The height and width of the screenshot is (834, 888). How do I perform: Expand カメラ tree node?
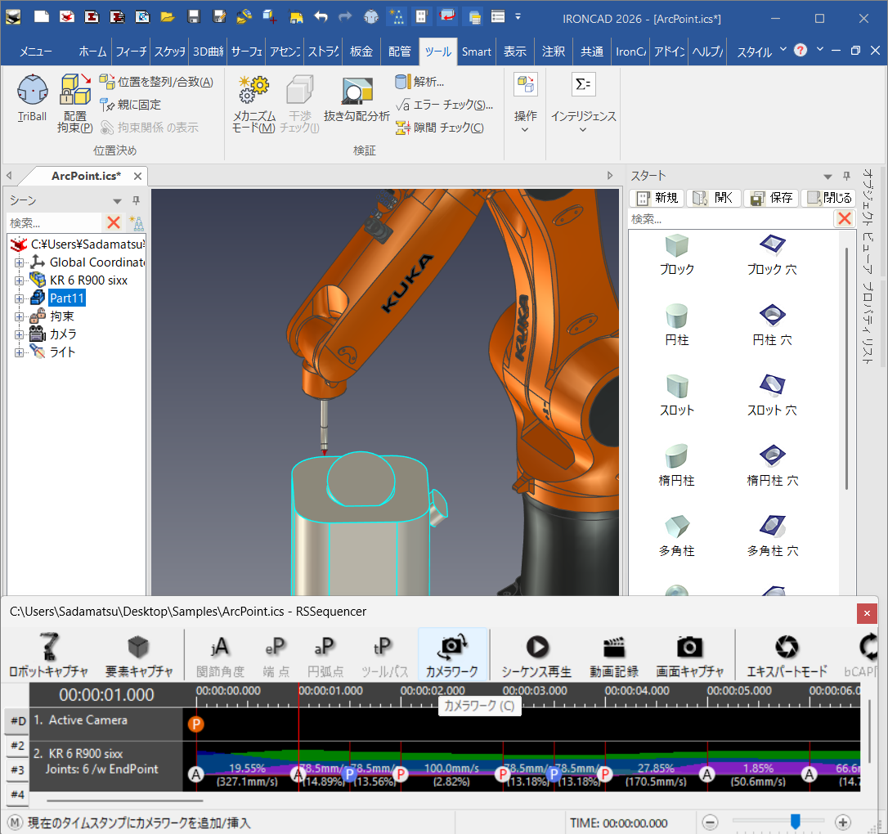[x=20, y=334]
